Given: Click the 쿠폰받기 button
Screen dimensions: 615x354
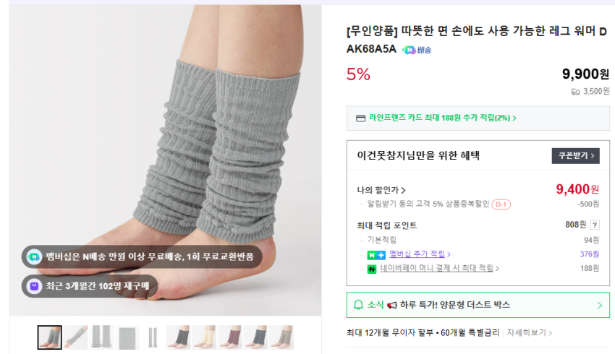Looking at the screenshot, I should click(575, 156).
